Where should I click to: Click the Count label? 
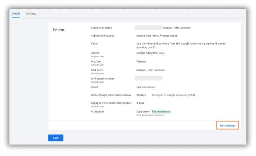click(x=94, y=87)
